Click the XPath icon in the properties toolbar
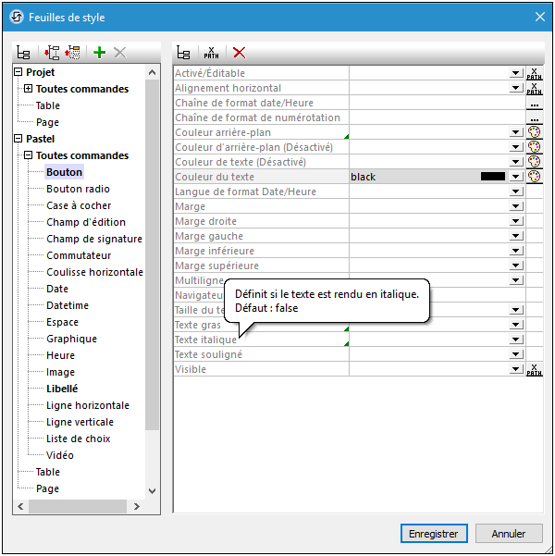 pyautogui.click(x=211, y=54)
